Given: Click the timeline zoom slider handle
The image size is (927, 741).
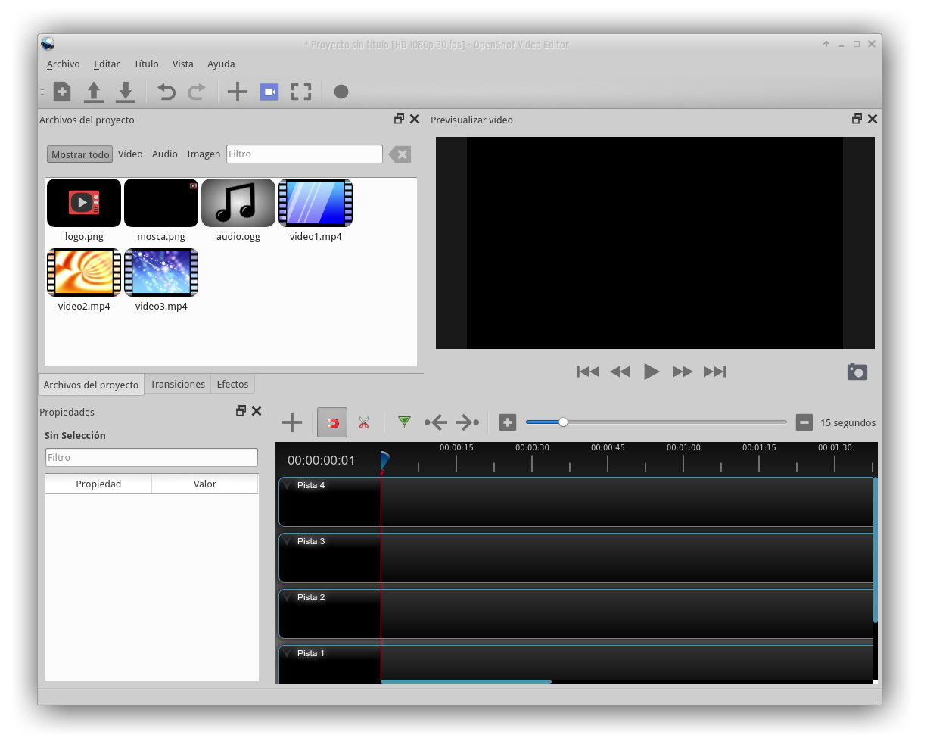Looking at the screenshot, I should pos(563,422).
